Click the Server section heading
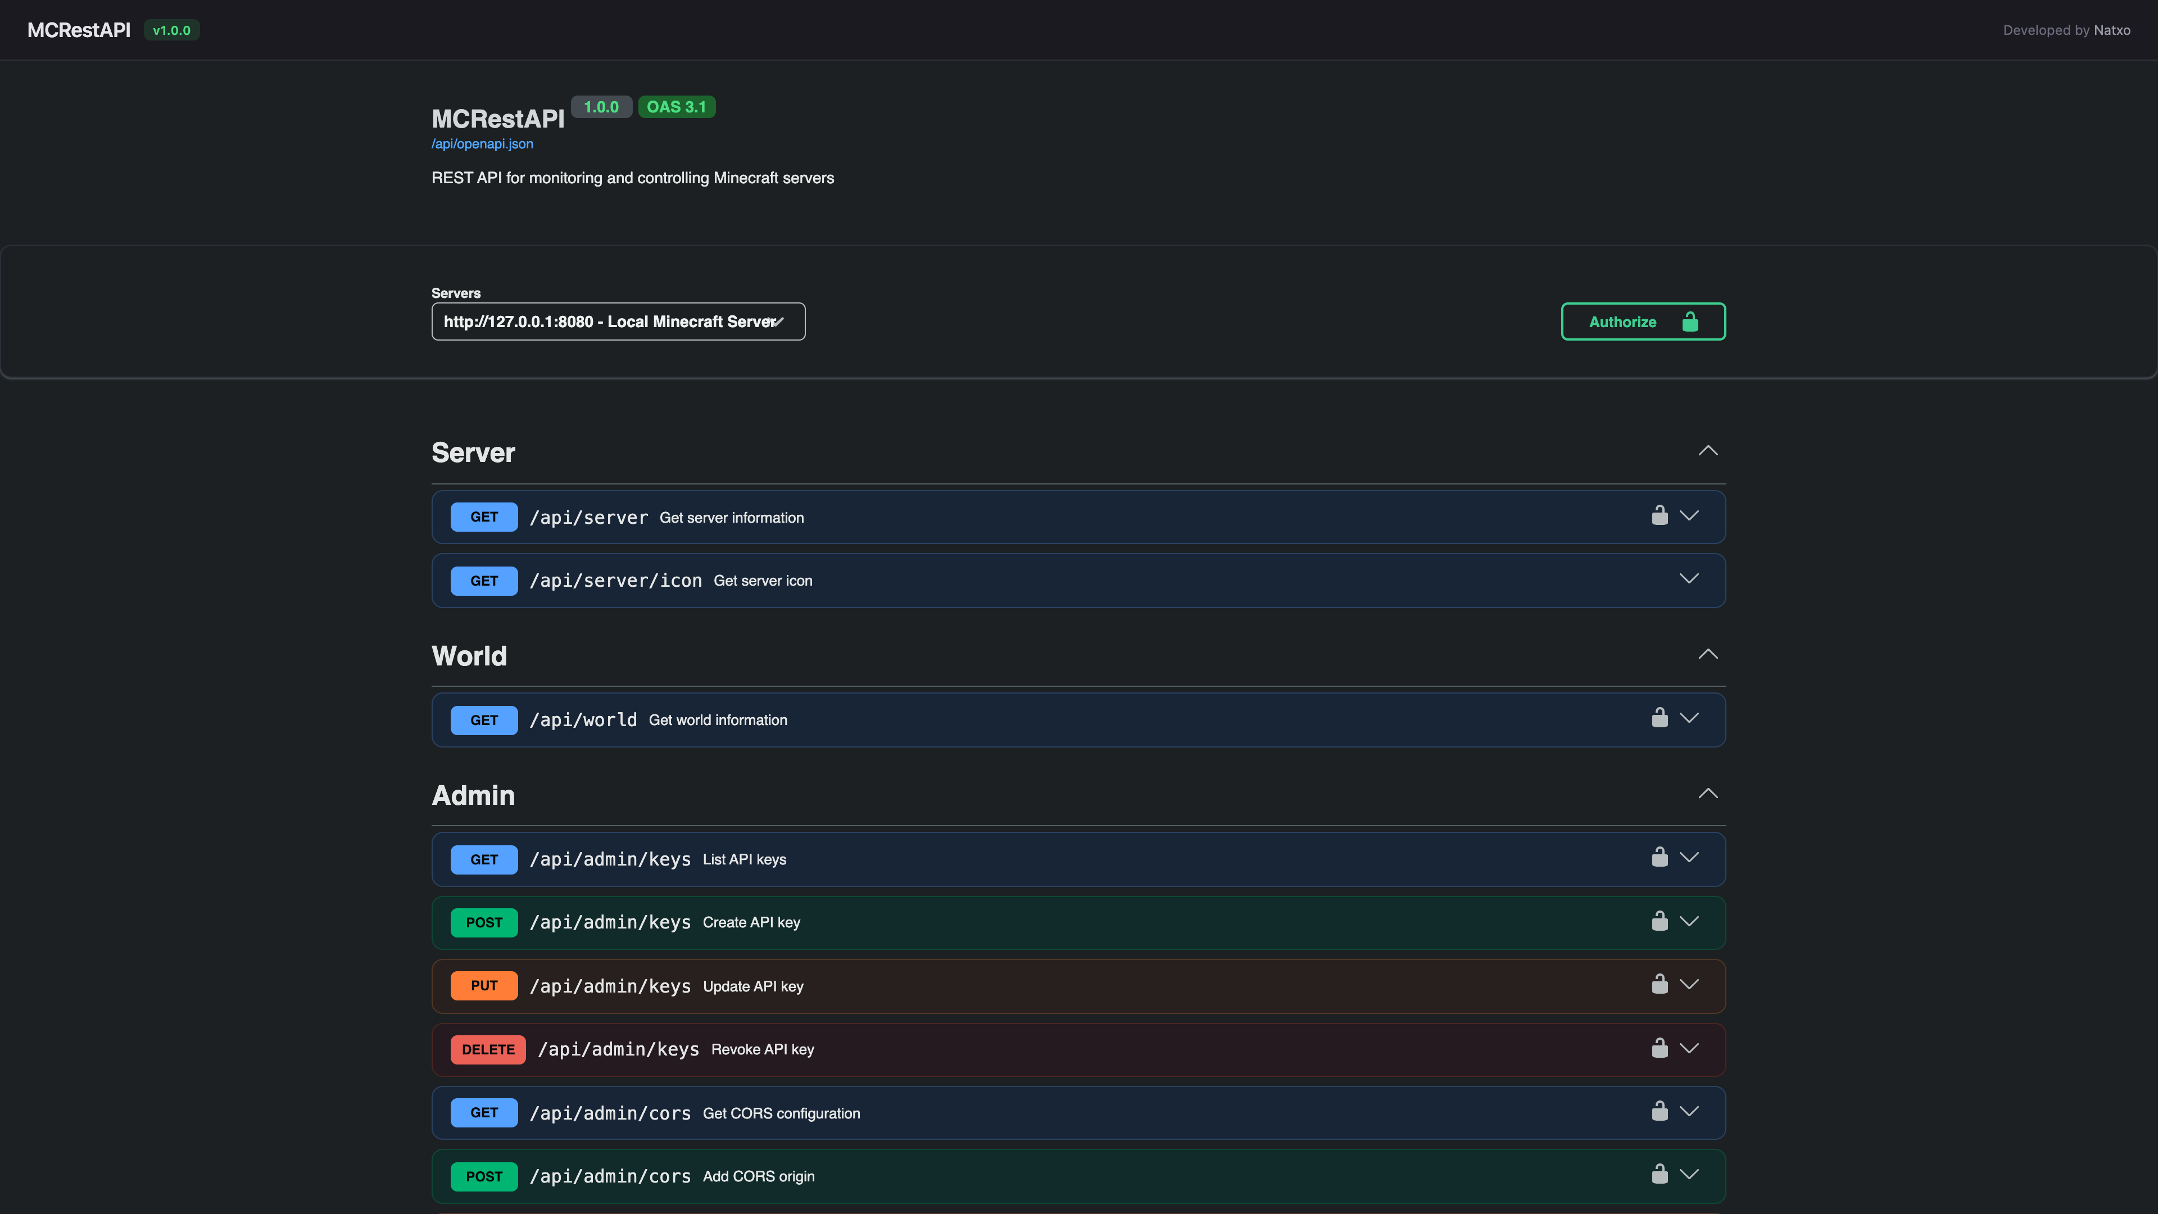Image resolution: width=2158 pixels, height=1214 pixels. [473, 452]
